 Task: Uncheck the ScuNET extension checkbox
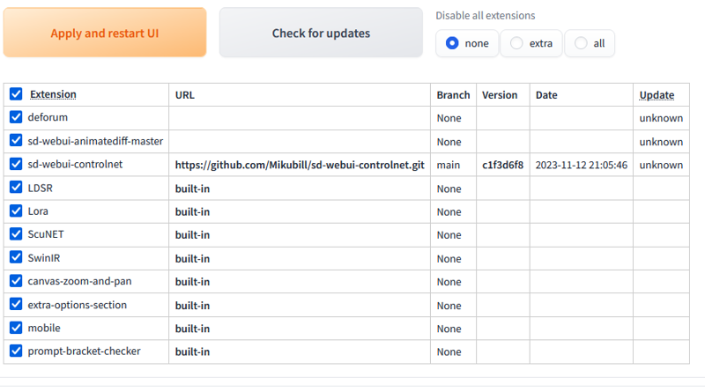click(x=16, y=233)
